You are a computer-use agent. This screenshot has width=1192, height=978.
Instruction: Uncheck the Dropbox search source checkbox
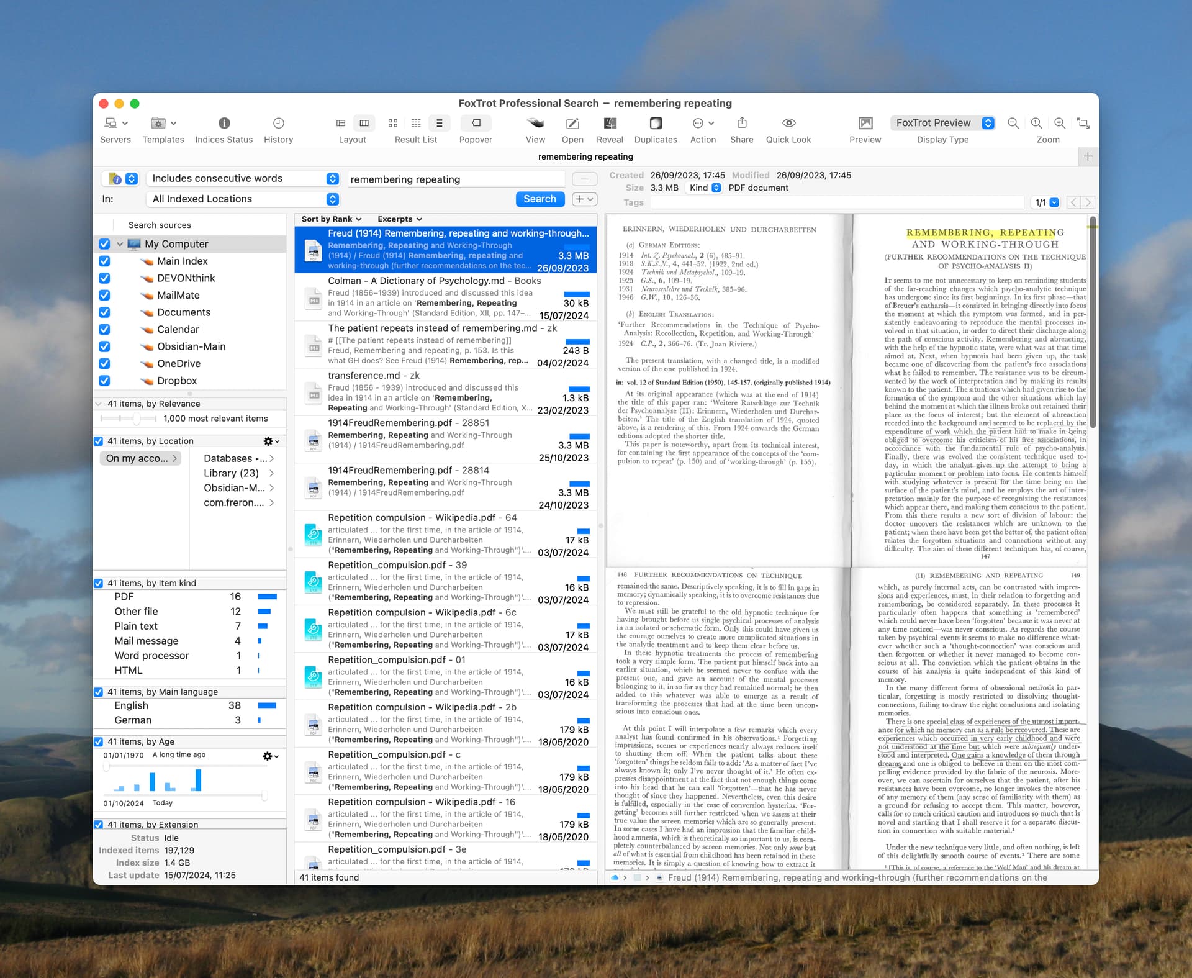[x=104, y=381]
